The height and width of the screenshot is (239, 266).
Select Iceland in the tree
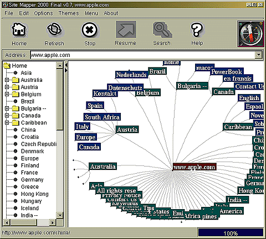pyautogui.click(x=30, y=208)
